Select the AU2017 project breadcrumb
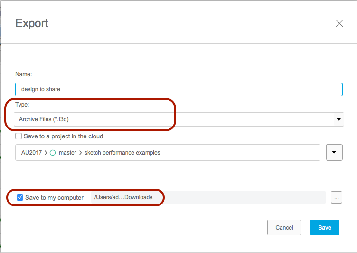Viewport: 357px width, 253px height. 31,152
